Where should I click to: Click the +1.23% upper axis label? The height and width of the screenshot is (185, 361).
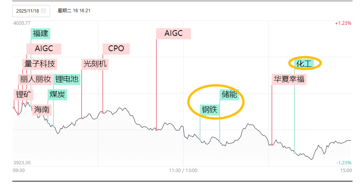click(x=343, y=23)
